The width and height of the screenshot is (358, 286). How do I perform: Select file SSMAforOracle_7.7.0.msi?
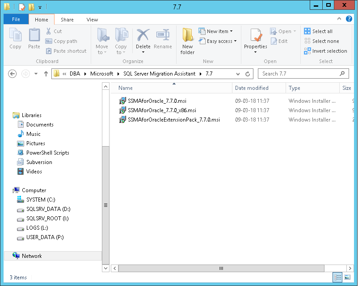click(157, 101)
